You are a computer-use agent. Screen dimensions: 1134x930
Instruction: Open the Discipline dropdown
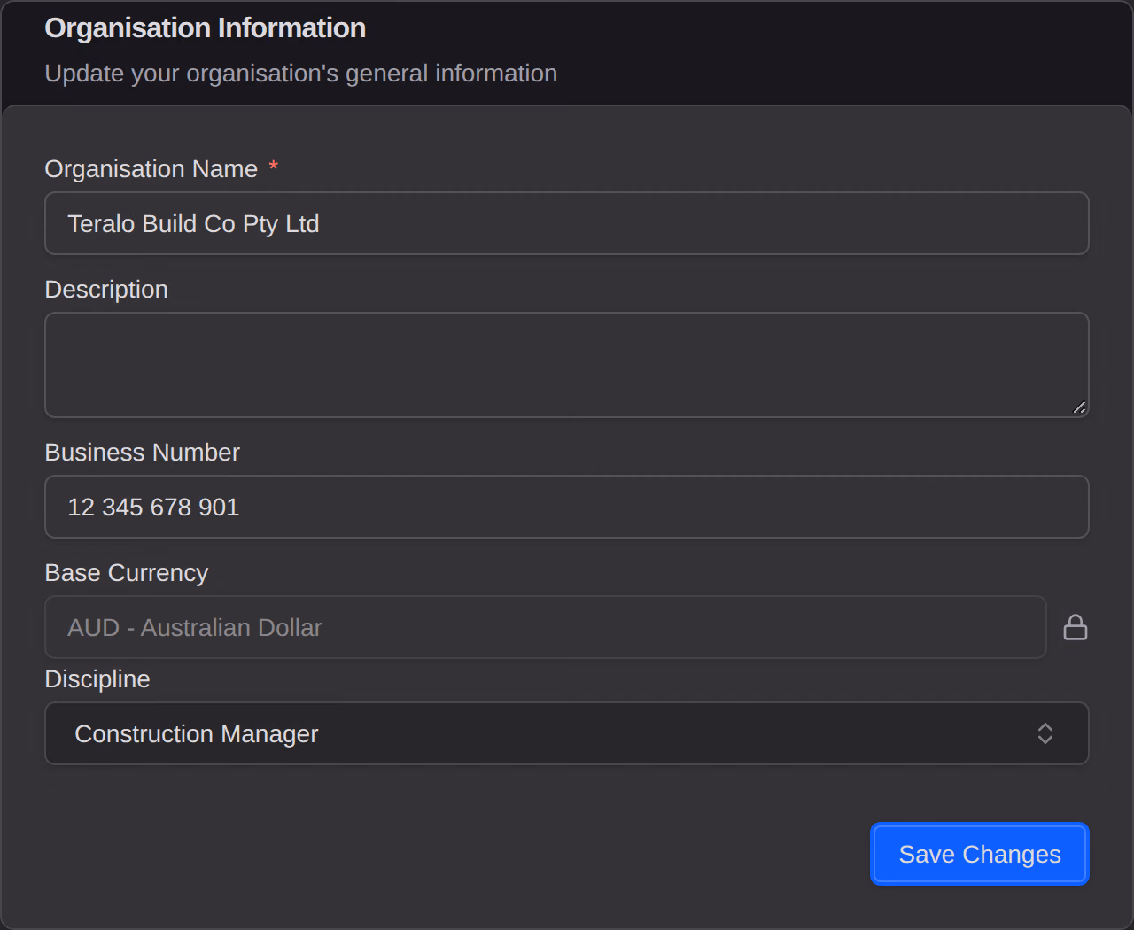coord(567,733)
